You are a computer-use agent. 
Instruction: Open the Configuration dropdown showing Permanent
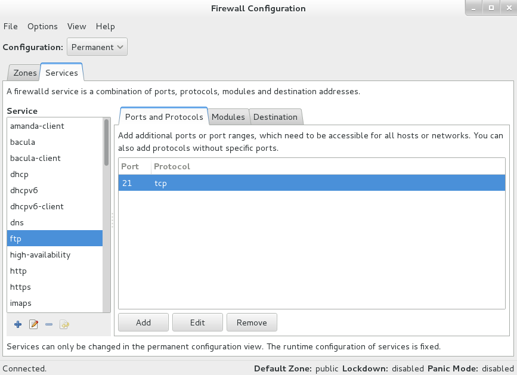[97, 47]
